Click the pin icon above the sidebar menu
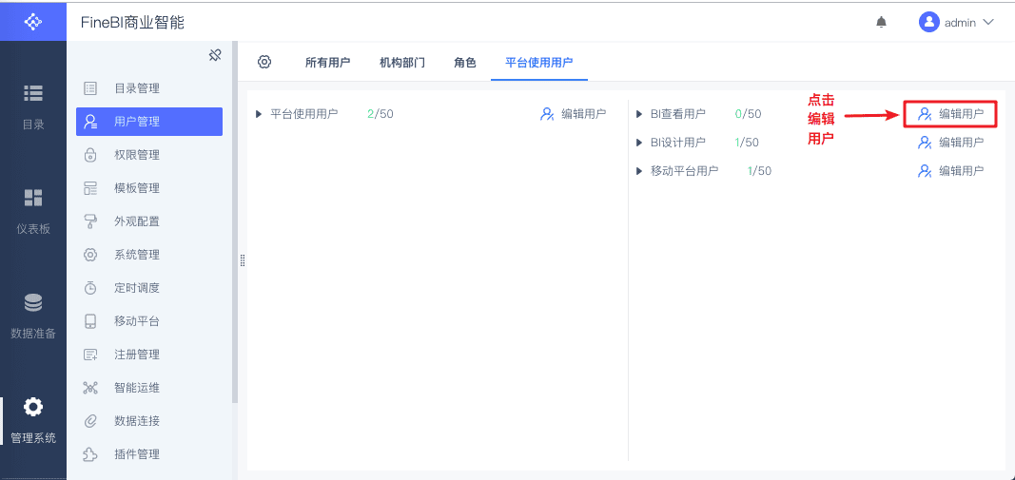The image size is (1015, 480). [x=215, y=55]
